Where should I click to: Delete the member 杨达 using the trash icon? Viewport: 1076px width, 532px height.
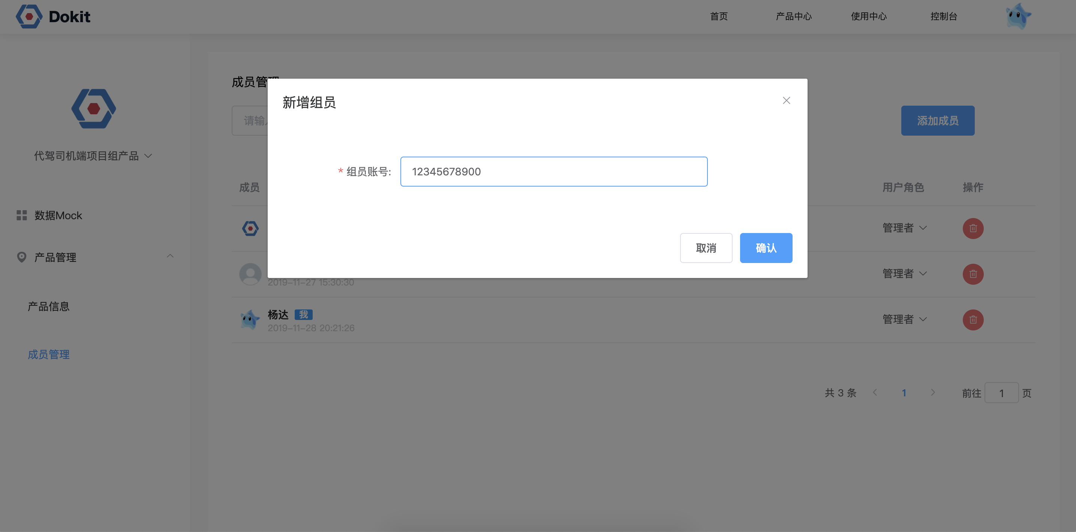[x=973, y=319]
